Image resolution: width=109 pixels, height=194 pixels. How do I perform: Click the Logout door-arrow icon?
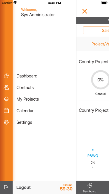click(x=6, y=187)
